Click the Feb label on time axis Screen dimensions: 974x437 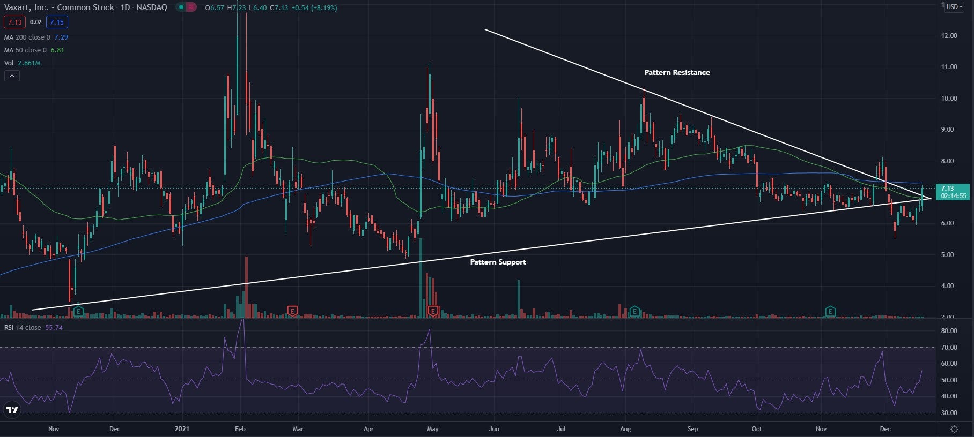(240, 429)
